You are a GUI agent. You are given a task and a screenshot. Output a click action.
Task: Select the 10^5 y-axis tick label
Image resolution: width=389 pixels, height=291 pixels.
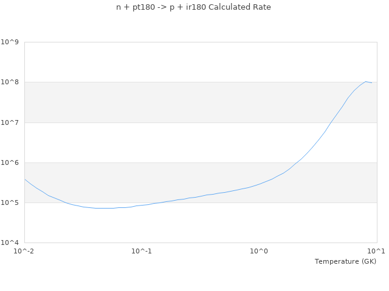(x=10, y=202)
